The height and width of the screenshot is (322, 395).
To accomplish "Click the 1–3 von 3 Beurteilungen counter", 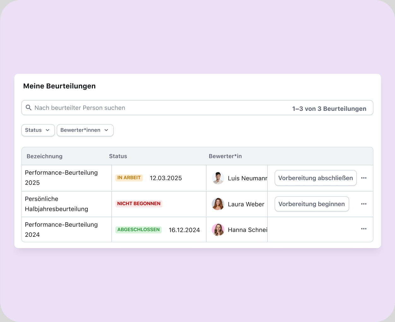I will coord(329,108).
